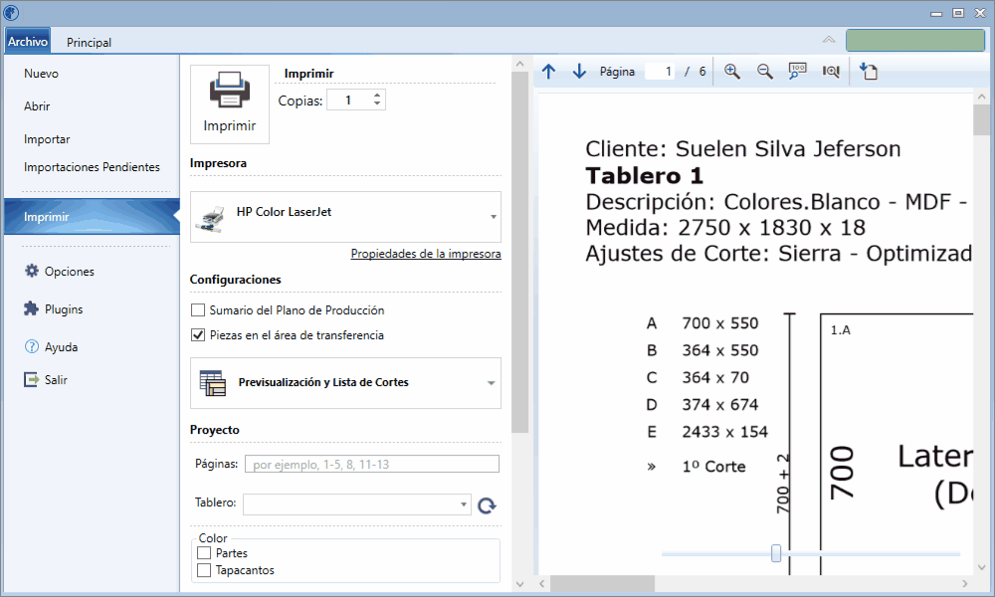The height and width of the screenshot is (597, 995).
Task: Zoom out of the print preview
Action: (765, 72)
